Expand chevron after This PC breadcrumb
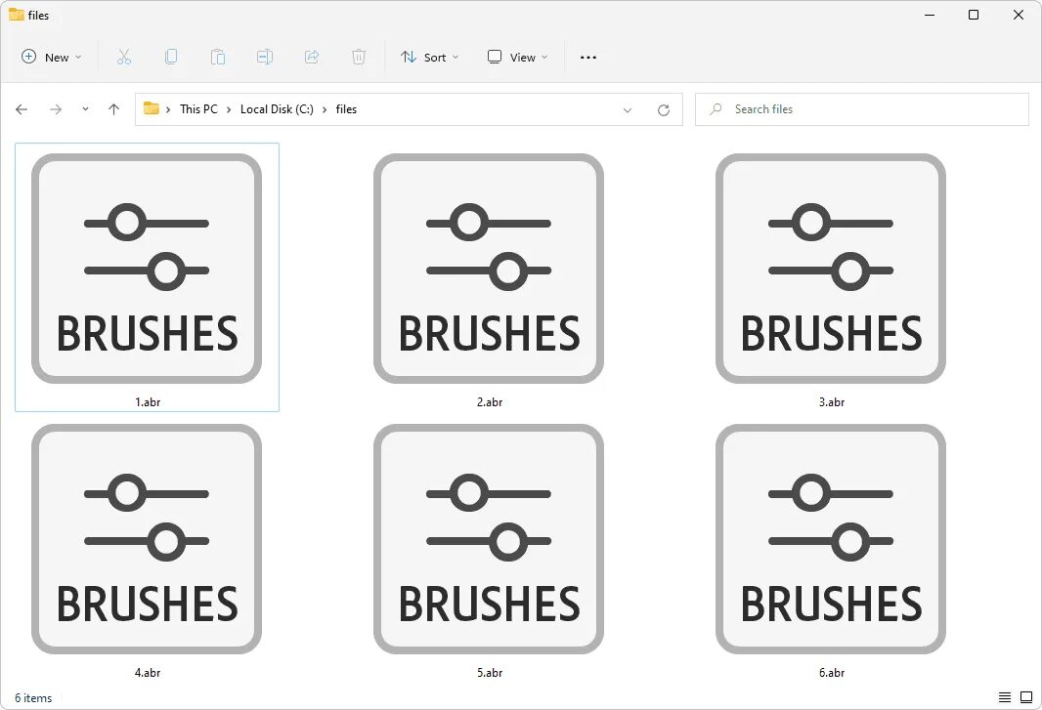 [x=229, y=109]
